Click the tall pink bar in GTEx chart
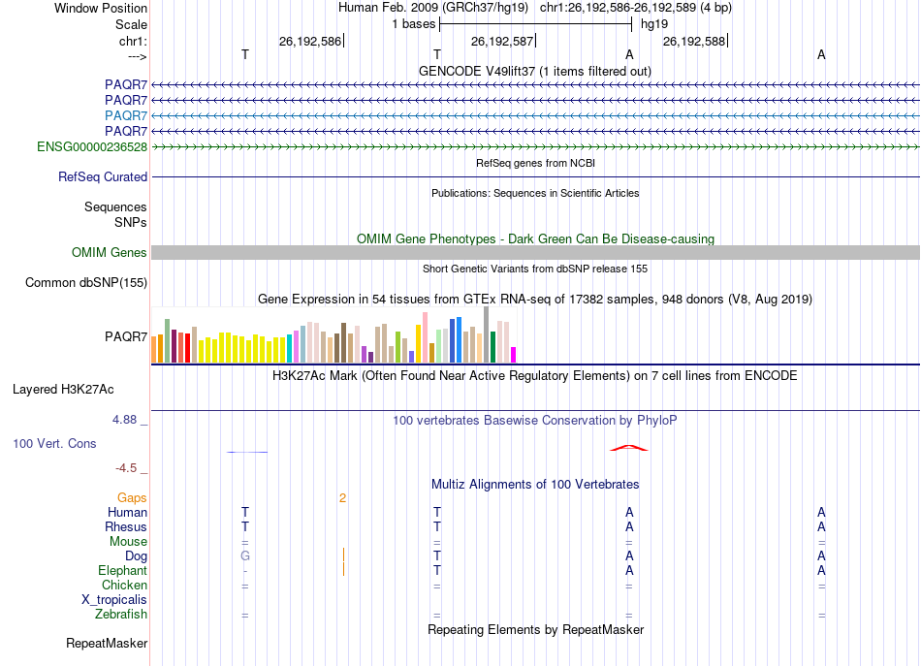 (x=426, y=337)
